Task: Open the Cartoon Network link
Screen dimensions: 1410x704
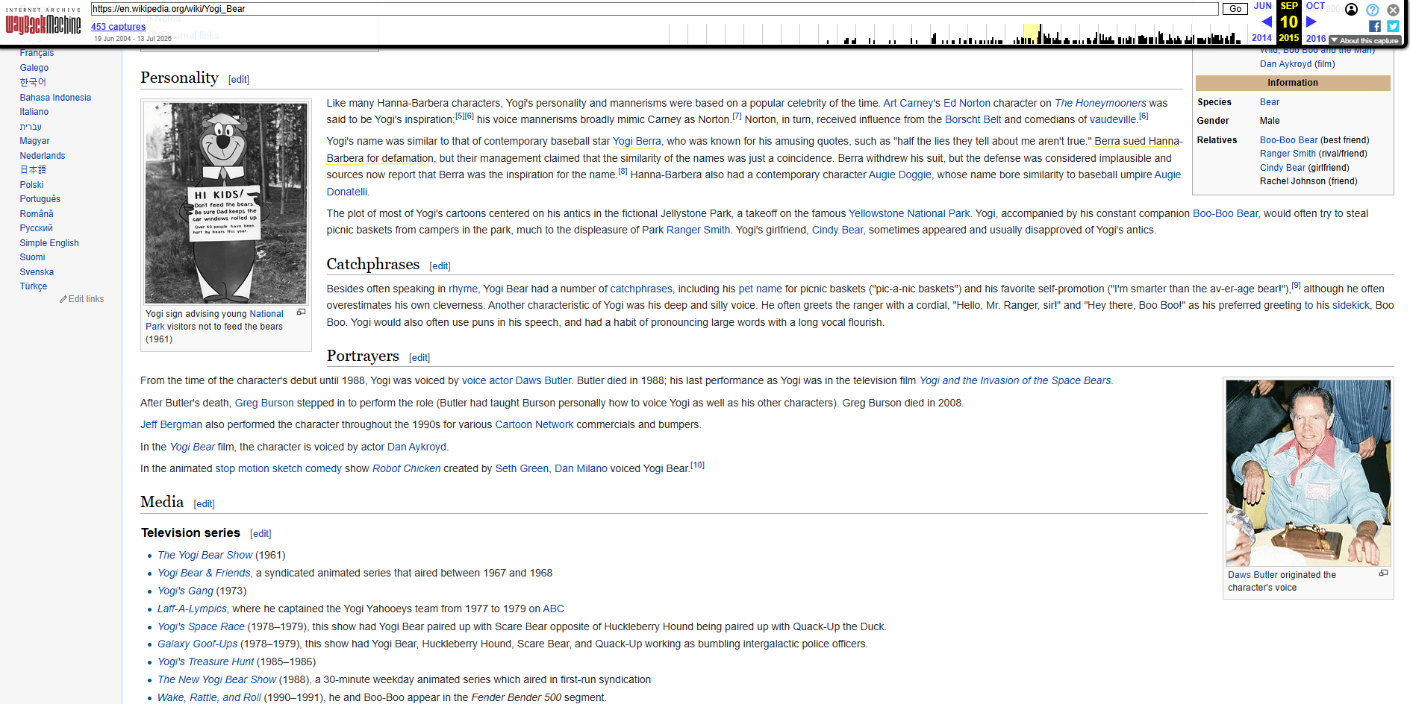Action: [534, 425]
